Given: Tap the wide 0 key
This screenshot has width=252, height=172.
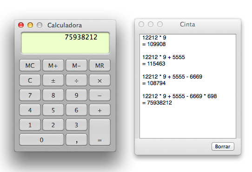Looking at the screenshot, I should 42,140.
